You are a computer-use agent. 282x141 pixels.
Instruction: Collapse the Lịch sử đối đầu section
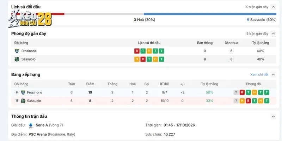(274, 7)
